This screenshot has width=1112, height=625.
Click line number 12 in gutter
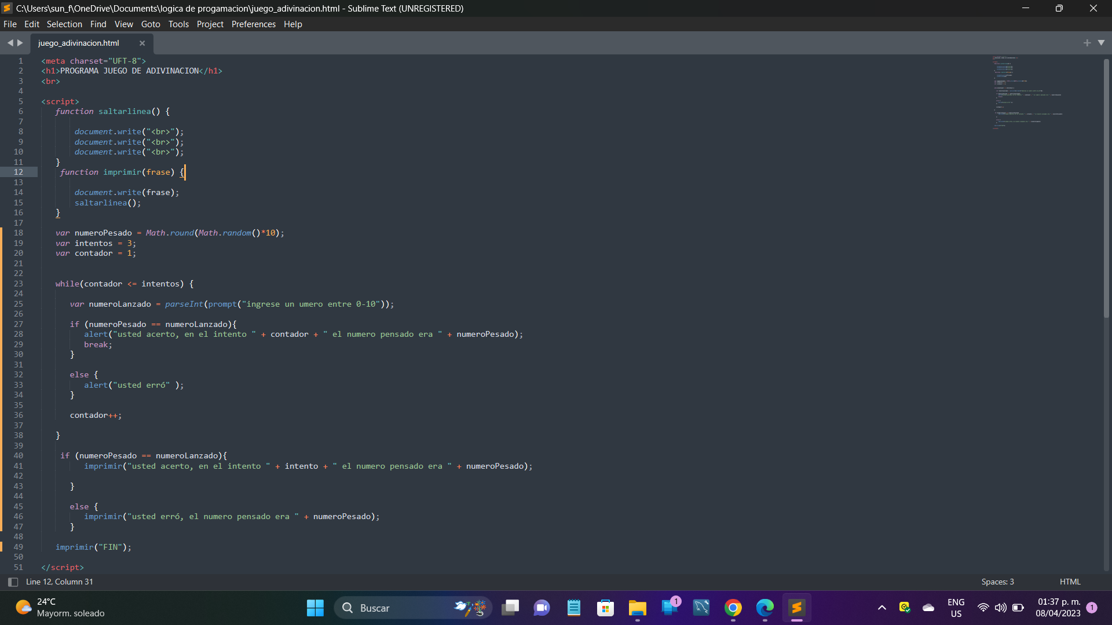coord(19,172)
